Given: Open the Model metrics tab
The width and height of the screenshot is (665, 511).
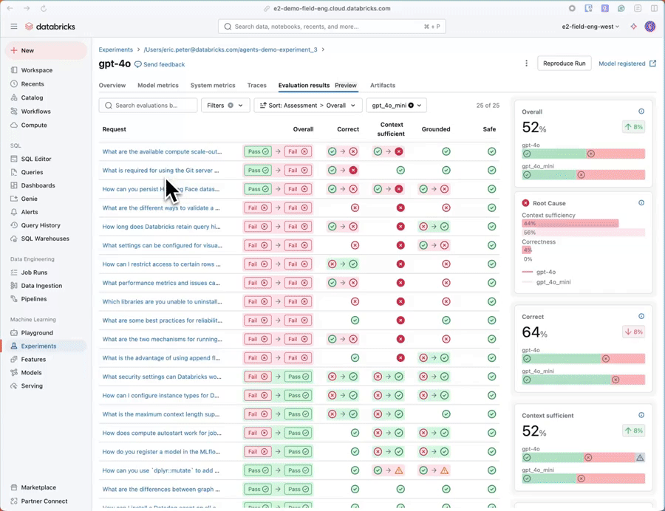Looking at the screenshot, I should (x=158, y=86).
